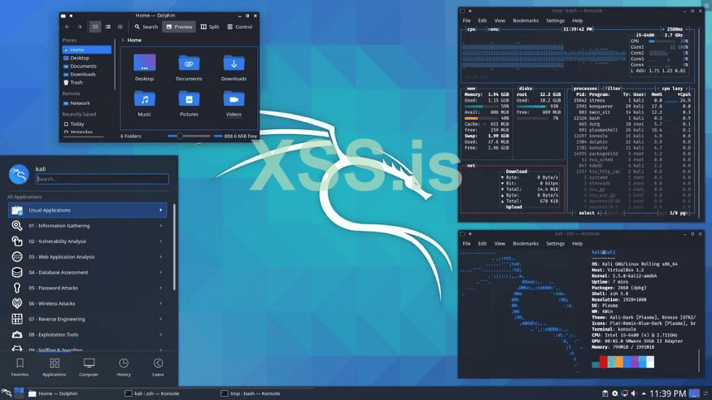Click the 06 - Wireless Attacks icon

17,303
